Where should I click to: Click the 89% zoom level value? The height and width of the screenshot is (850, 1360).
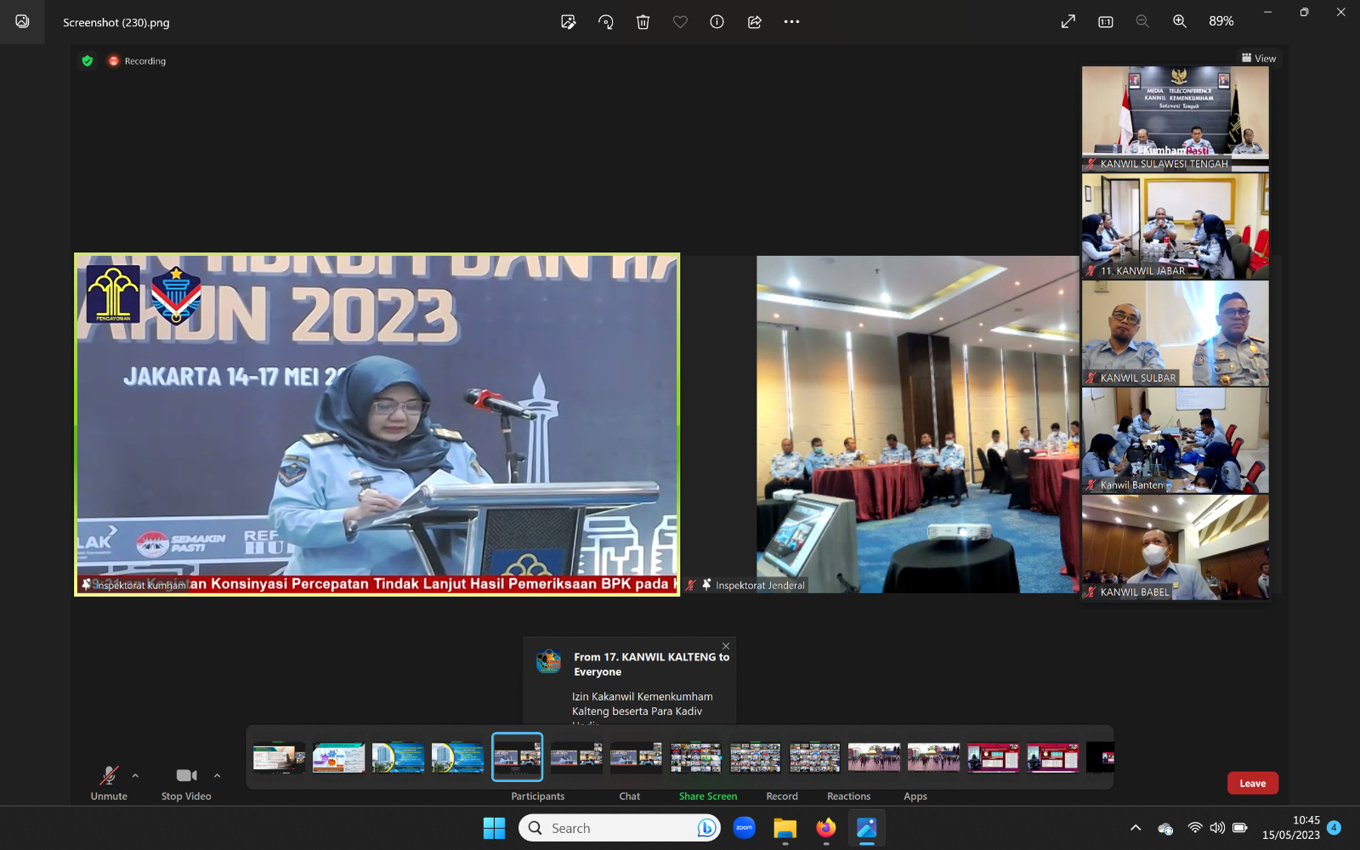[x=1221, y=21]
